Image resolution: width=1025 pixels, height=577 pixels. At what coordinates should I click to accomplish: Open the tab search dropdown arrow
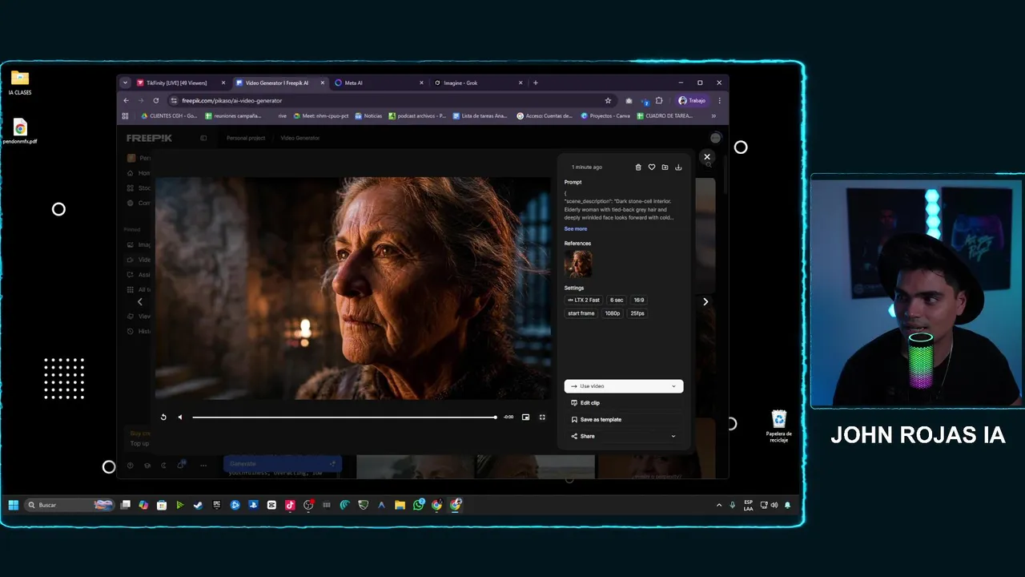125,83
